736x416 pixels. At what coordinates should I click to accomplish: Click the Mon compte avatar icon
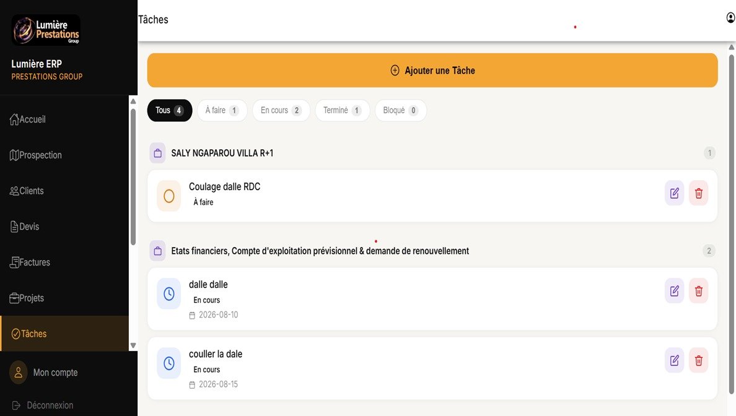click(19, 373)
